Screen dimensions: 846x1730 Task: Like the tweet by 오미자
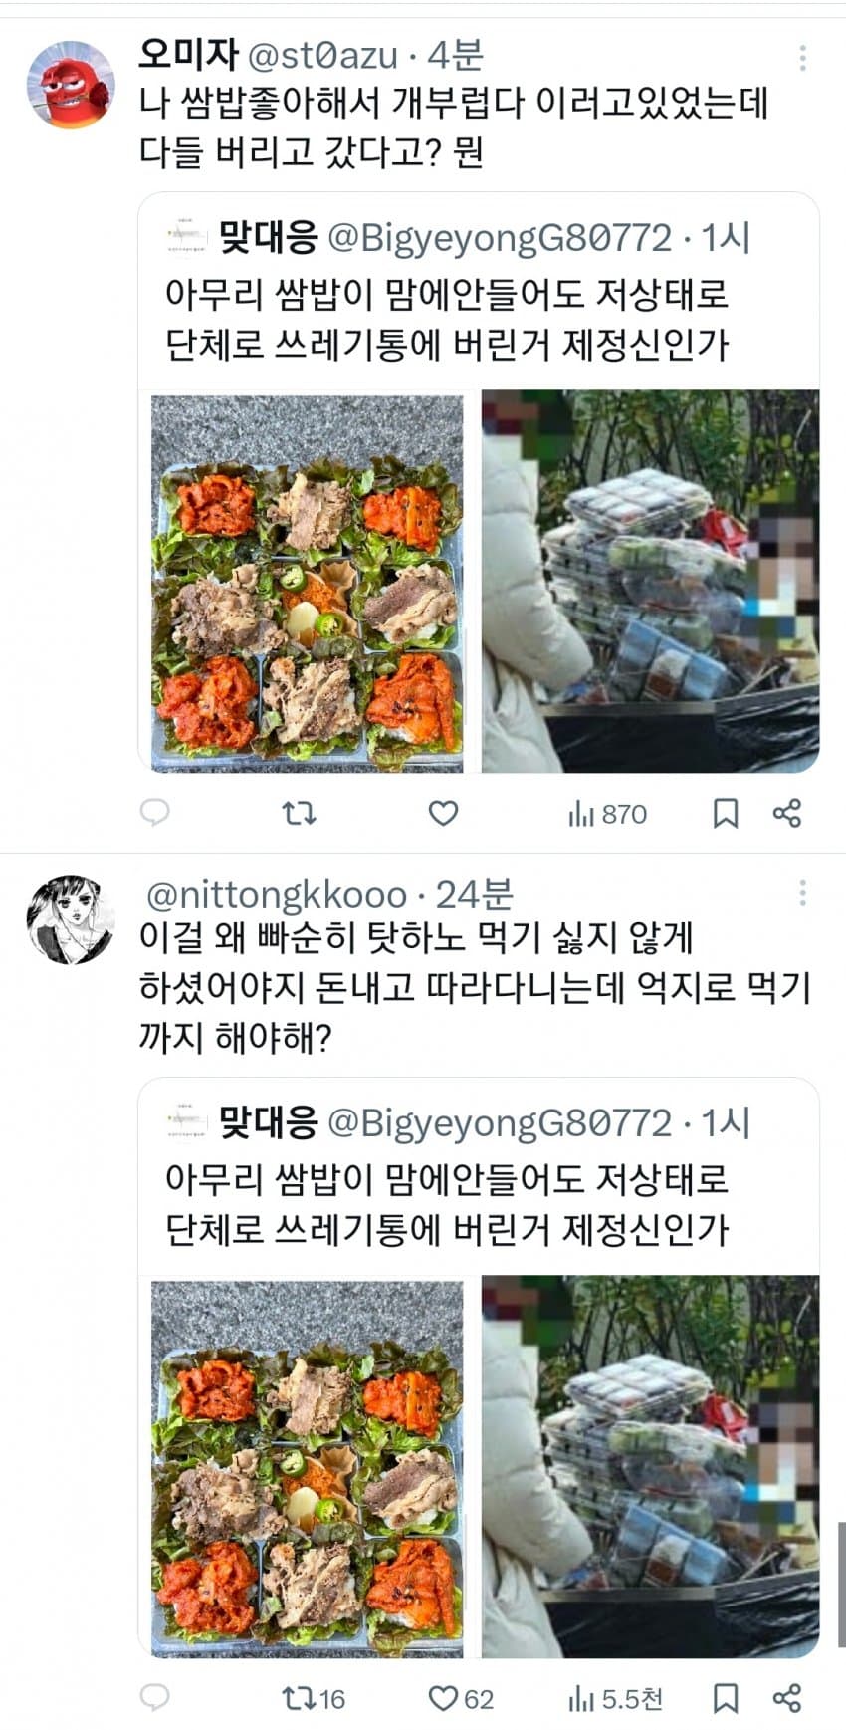[443, 814]
